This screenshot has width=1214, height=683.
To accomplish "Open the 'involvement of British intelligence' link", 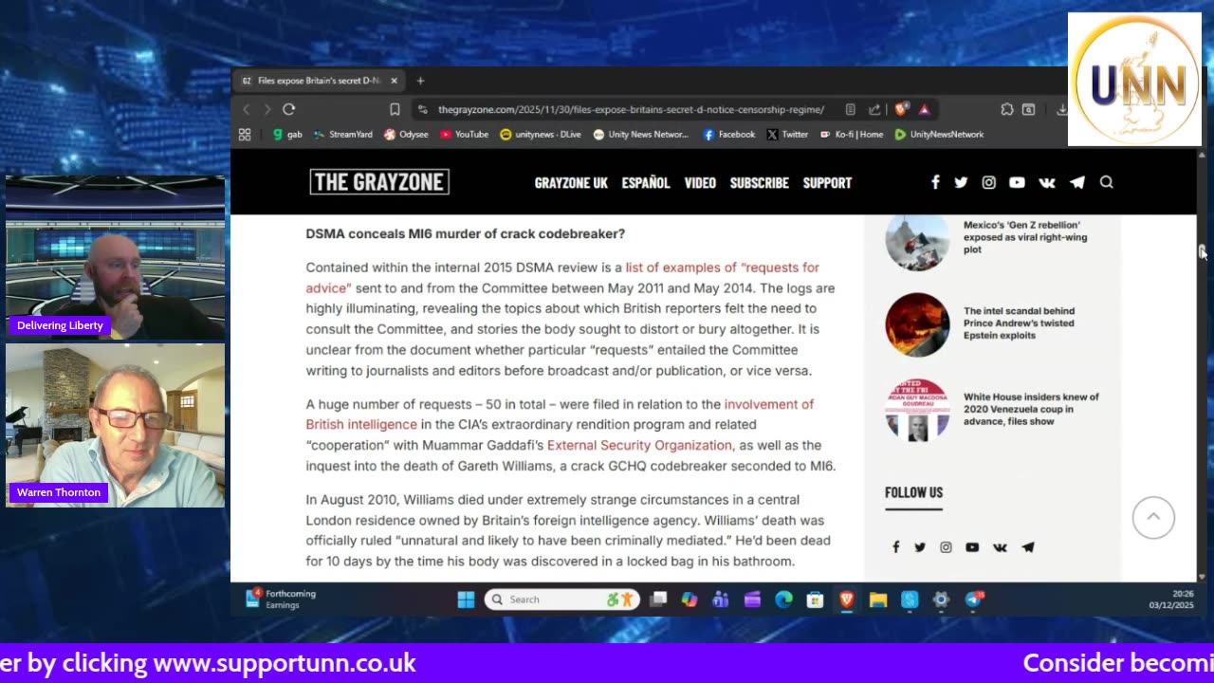I will tap(560, 415).
